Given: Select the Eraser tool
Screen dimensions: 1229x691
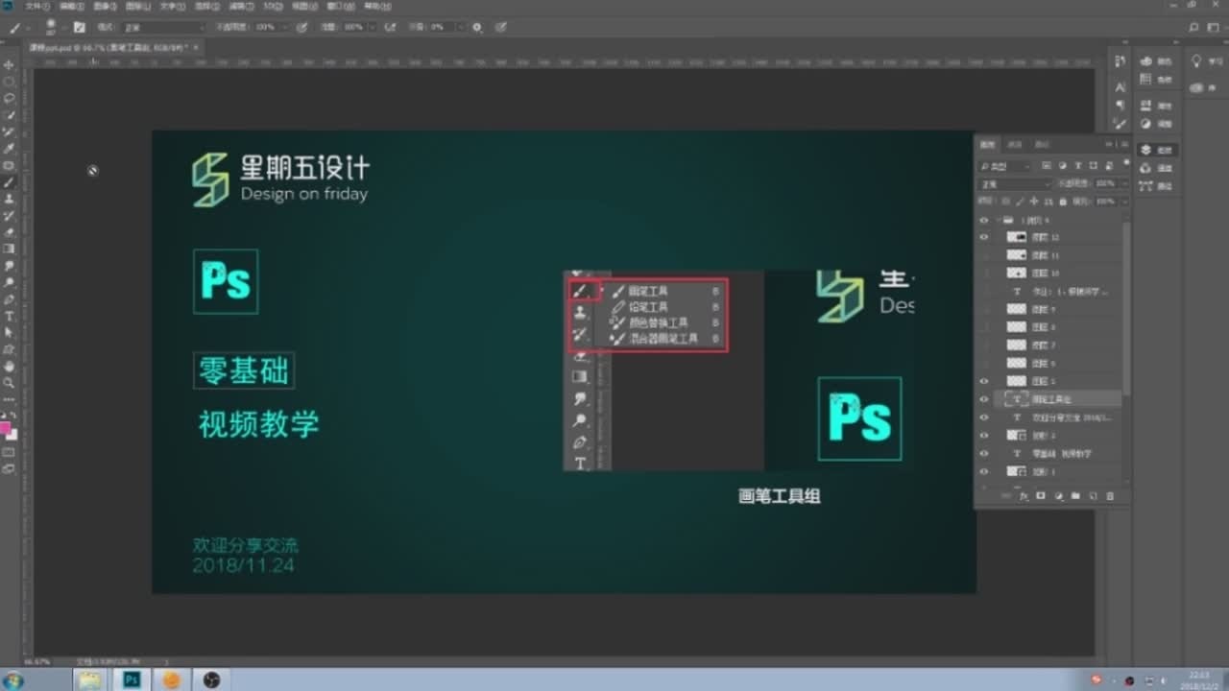Looking at the screenshot, I should coord(10,231).
